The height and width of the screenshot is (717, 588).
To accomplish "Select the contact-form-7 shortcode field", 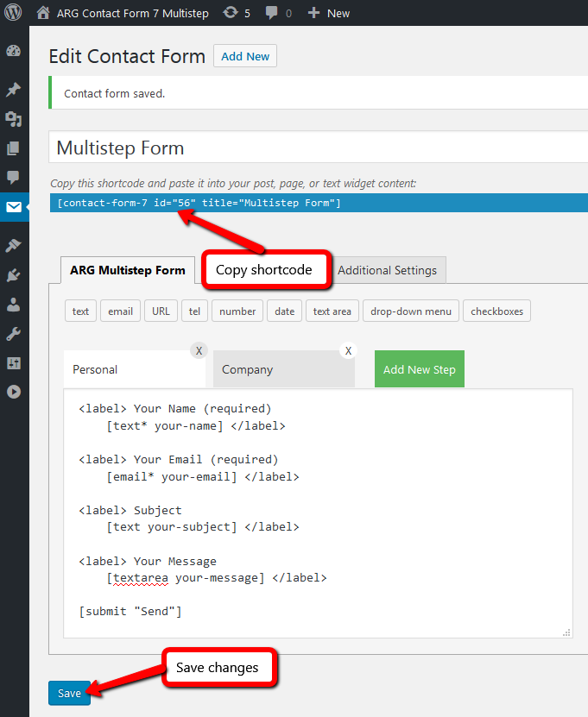I will (319, 203).
